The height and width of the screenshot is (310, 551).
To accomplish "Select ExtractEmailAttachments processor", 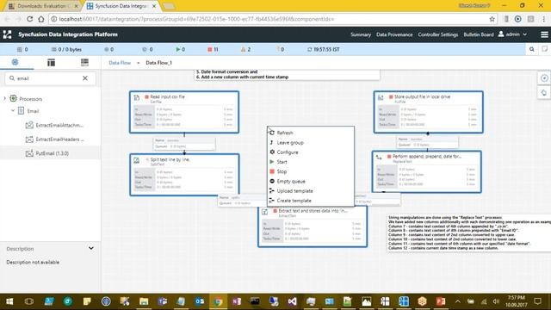I will click(x=54, y=125).
